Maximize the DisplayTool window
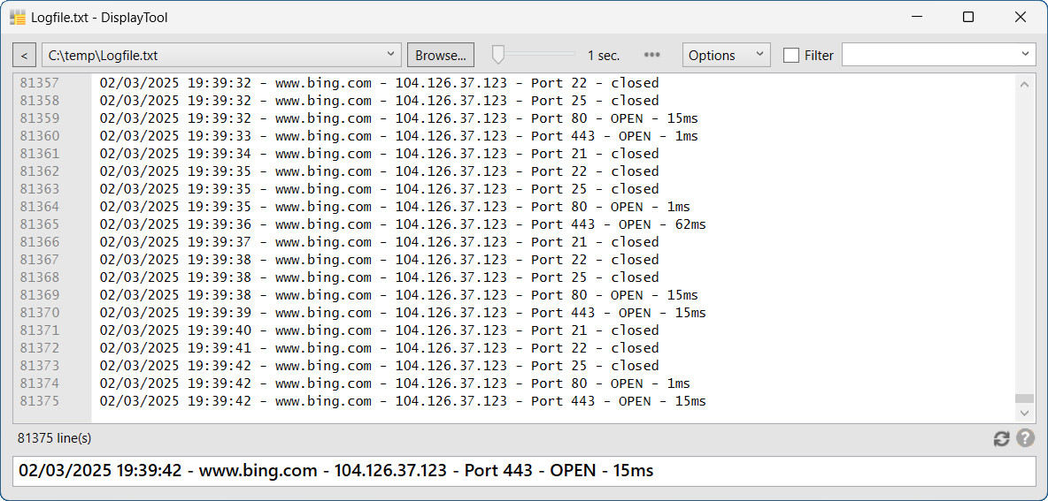 coord(967,18)
